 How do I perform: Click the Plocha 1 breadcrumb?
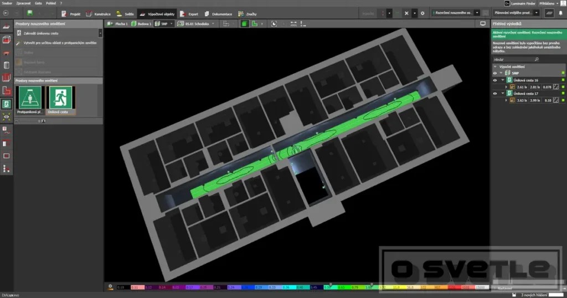tap(117, 24)
